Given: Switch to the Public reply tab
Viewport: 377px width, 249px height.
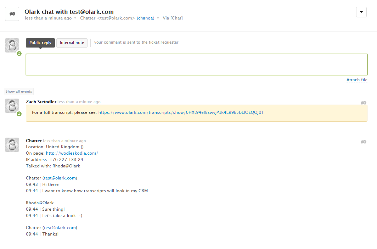Looking at the screenshot, I should (40, 43).
